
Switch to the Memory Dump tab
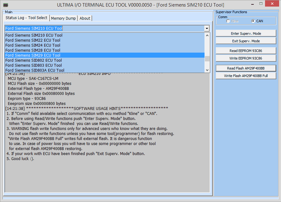[x=64, y=18]
